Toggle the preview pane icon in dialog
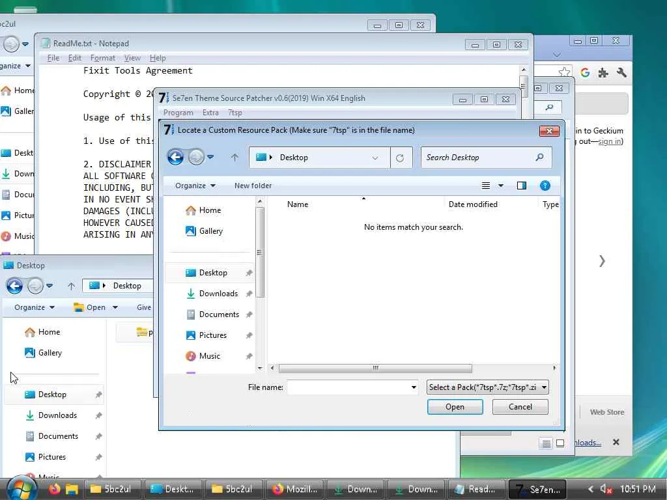The image size is (667, 500). (522, 186)
